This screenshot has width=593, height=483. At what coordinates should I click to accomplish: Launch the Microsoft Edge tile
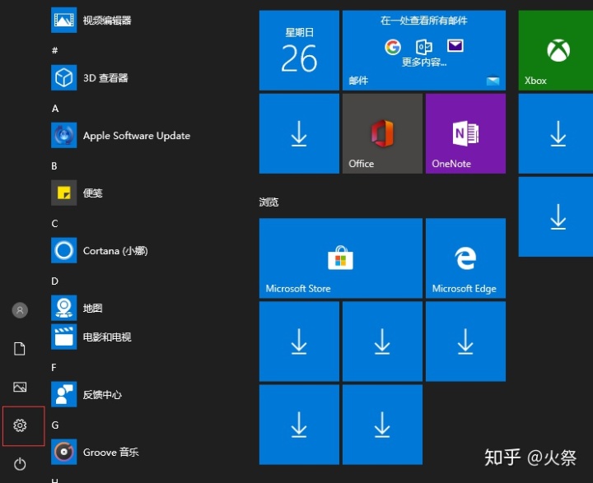pos(465,258)
